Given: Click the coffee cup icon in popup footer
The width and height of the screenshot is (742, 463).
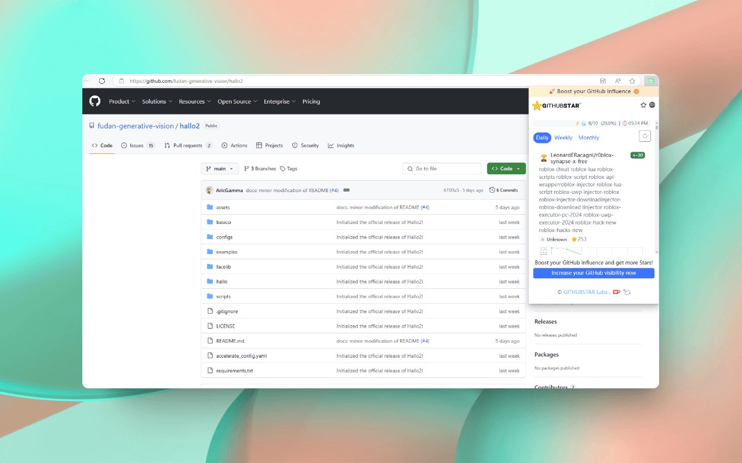Looking at the screenshot, I should click(x=616, y=292).
